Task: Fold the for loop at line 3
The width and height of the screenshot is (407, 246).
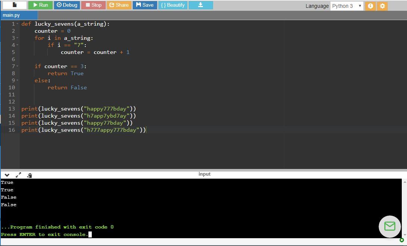Action: coord(18,38)
